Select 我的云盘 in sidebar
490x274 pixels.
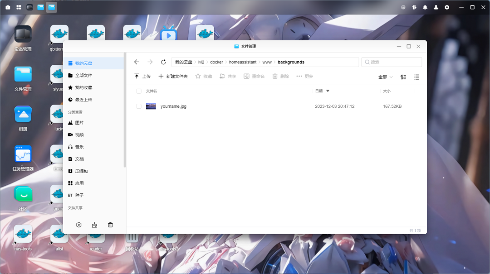coord(93,63)
